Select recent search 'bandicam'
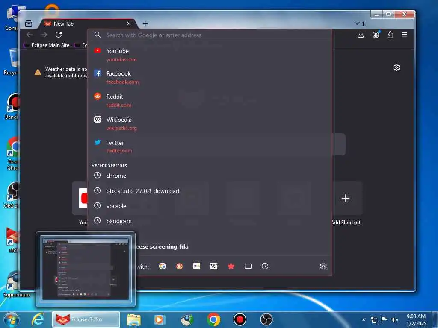Image resolution: width=438 pixels, height=328 pixels. pos(210,221)
